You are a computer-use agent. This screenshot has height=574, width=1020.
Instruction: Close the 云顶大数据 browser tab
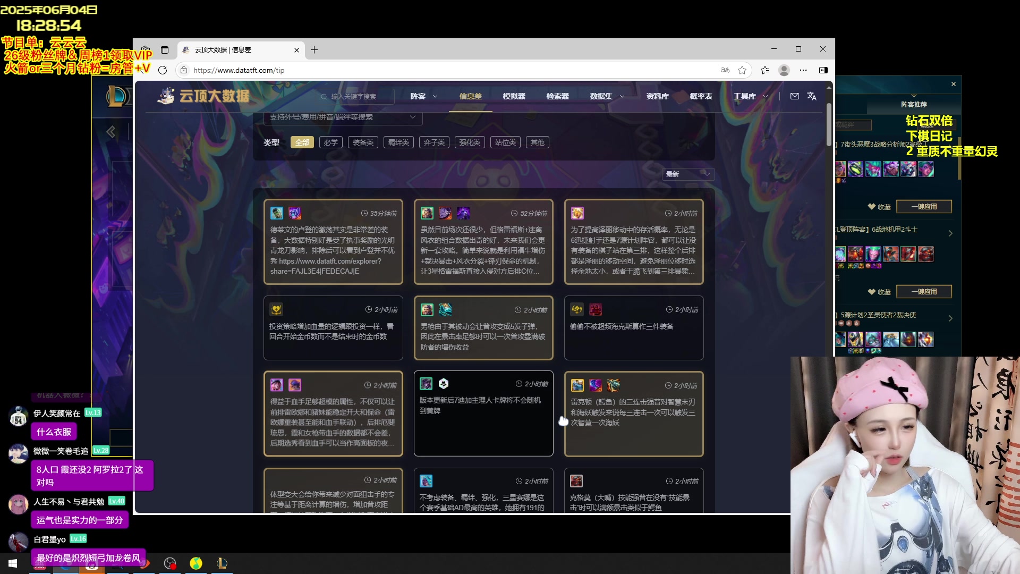pyautogui.click(x=296, y=50)
